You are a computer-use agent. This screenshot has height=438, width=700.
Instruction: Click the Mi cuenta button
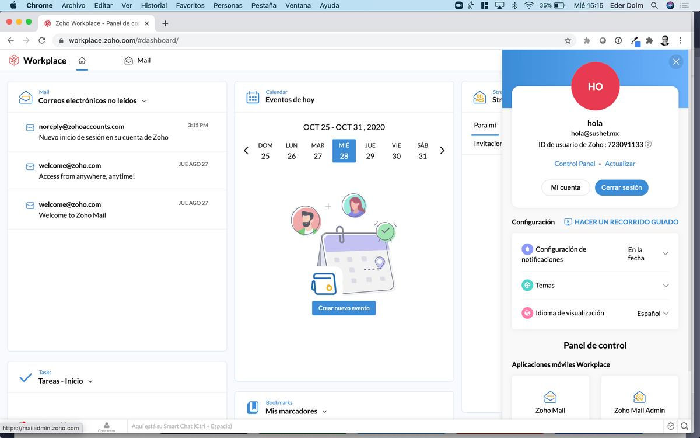[566, 187]
